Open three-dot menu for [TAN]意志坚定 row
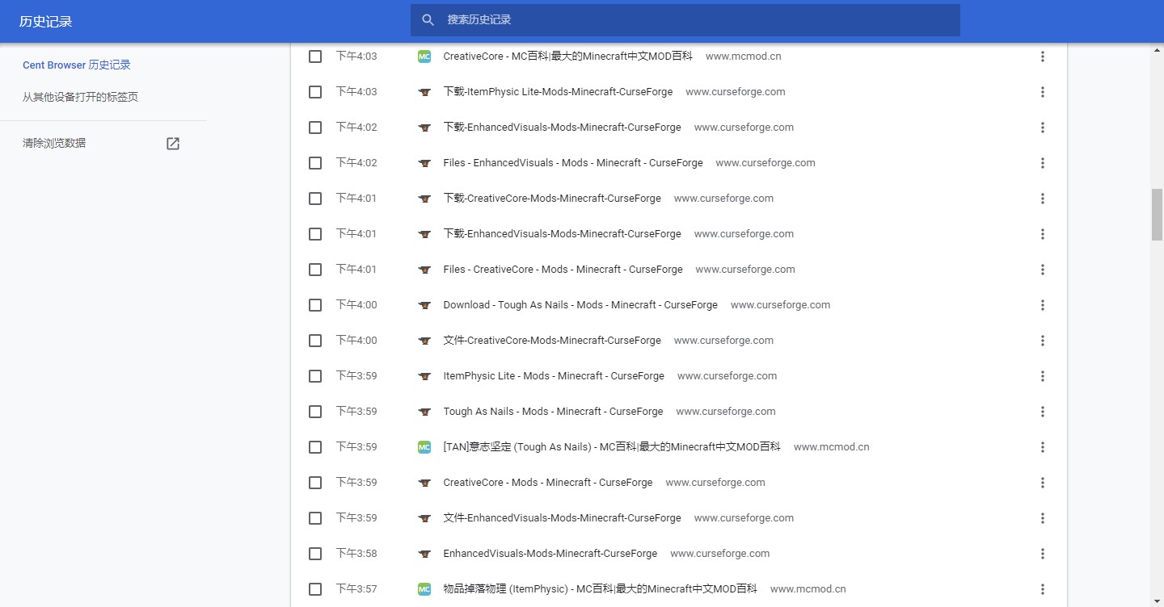Screen dimensions: 1164x607 point(1043,447)
